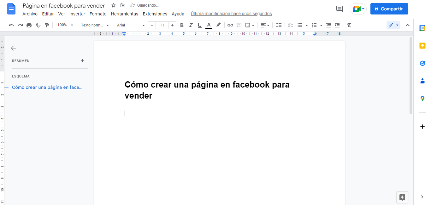Click the Google Docs home icon
431x205 pixels.
11,9
